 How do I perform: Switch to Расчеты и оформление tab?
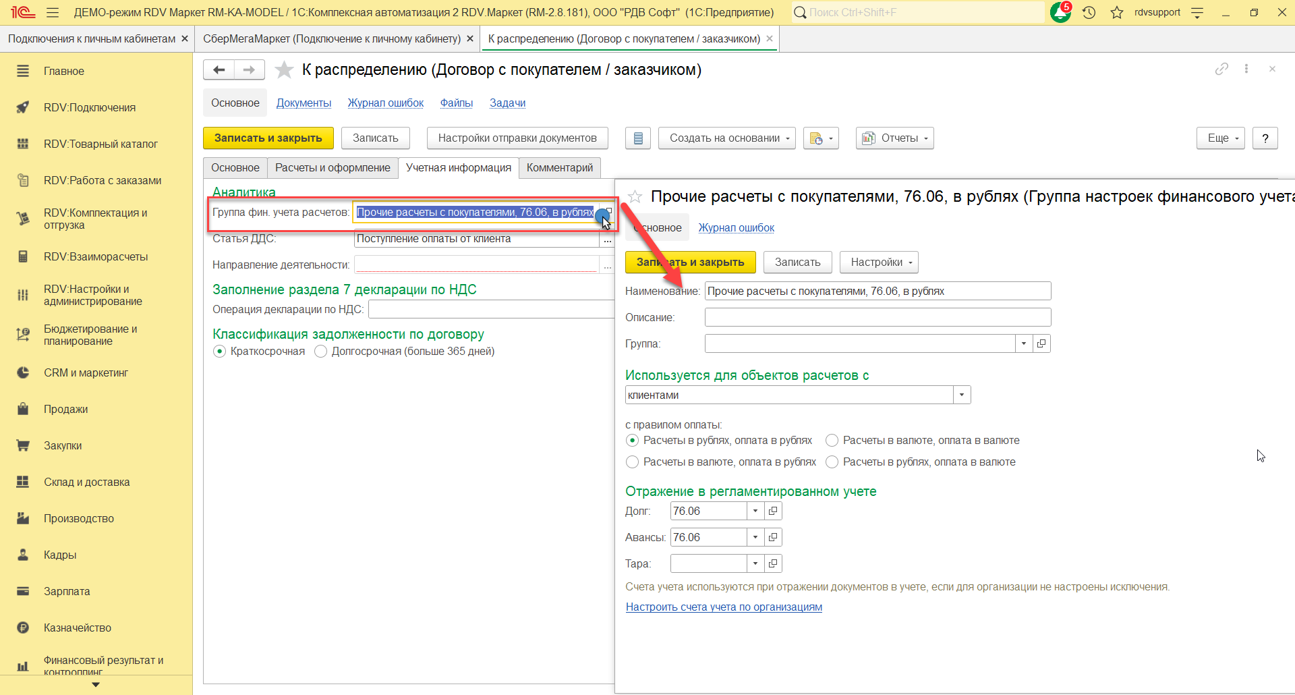(x=333, y=168)
